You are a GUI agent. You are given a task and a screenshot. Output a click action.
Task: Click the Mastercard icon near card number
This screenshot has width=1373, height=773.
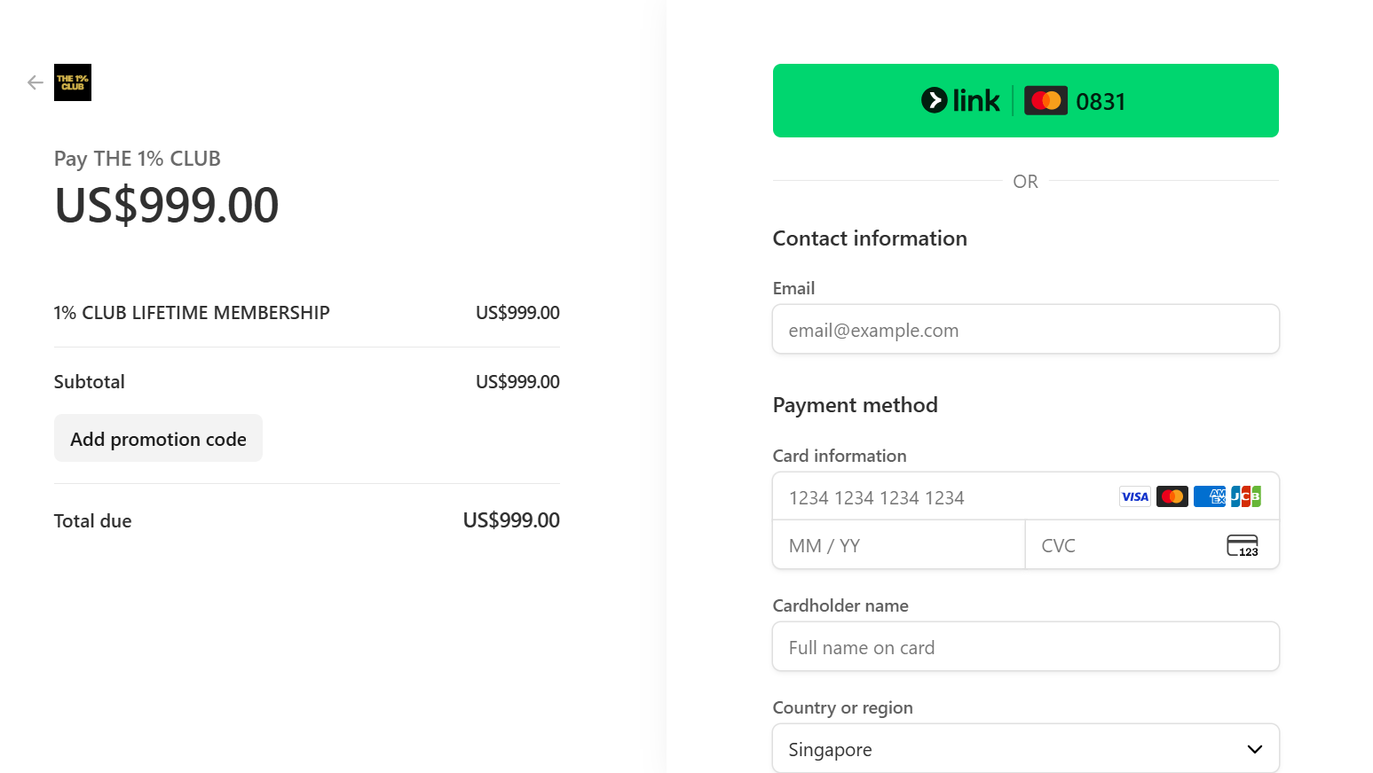click(x=1172, y=496)
